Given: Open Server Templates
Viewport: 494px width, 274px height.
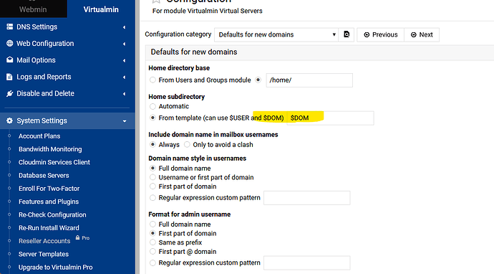Looking at the screenshot, I should pos(44,254).
